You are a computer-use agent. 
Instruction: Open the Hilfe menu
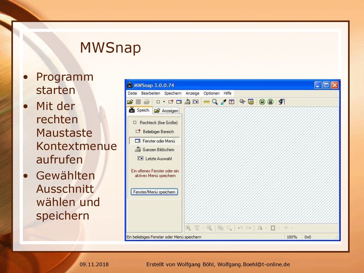pos(227,93)
